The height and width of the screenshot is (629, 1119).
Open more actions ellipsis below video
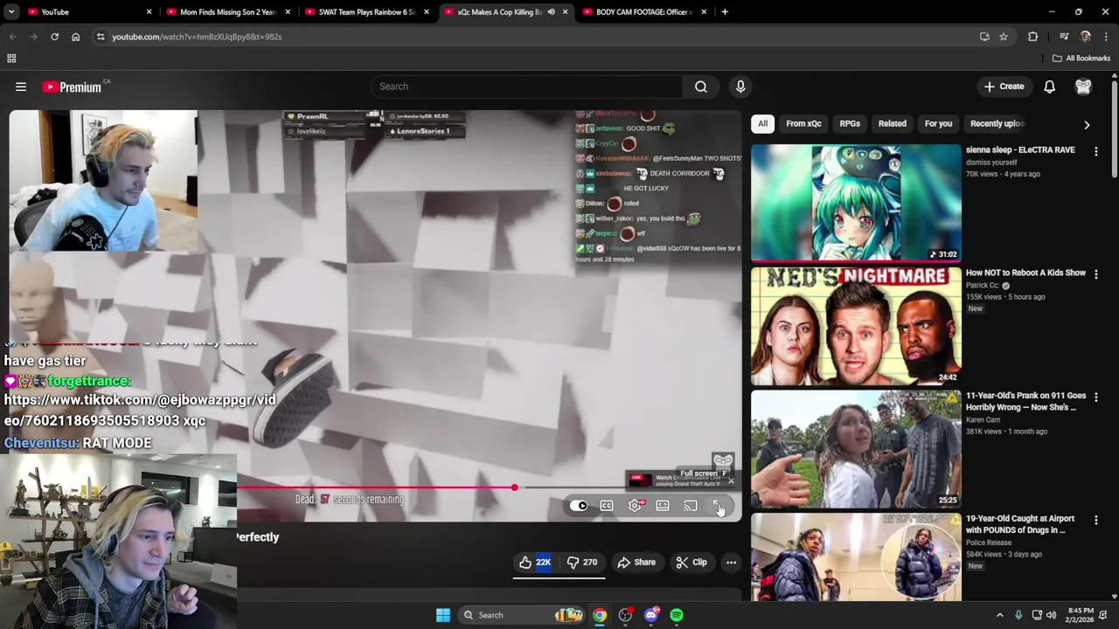pos(732,563)
